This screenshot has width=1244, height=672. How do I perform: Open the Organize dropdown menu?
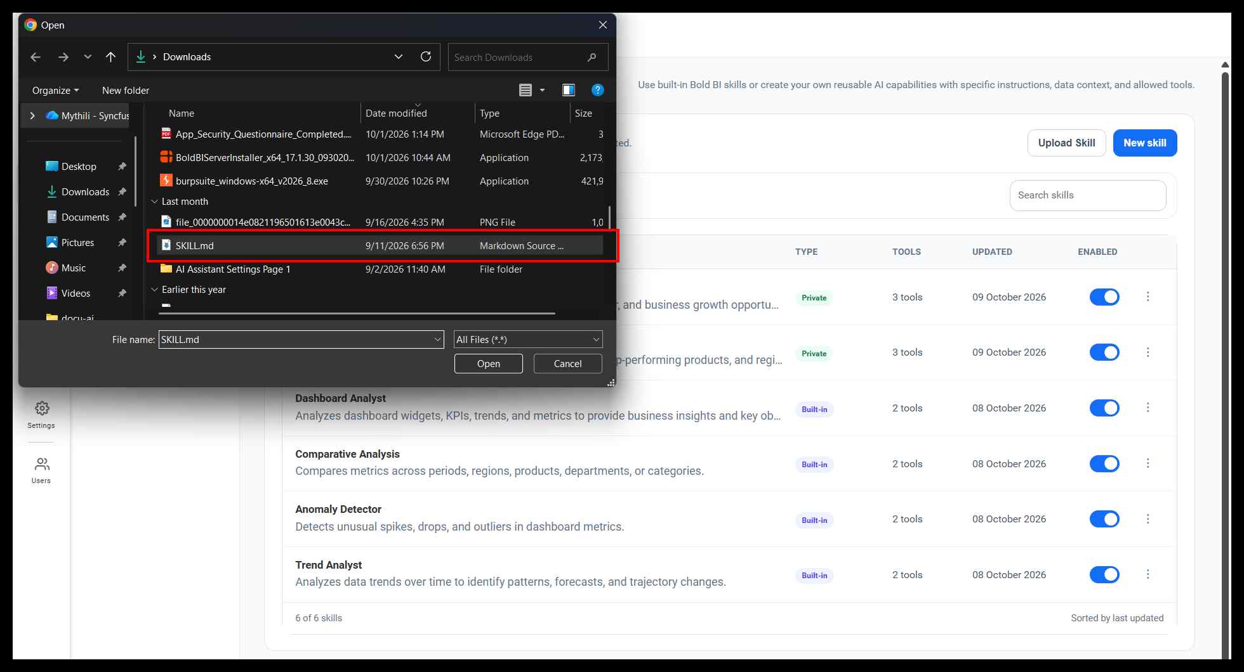pyautogui.click(x=55, y=90)
